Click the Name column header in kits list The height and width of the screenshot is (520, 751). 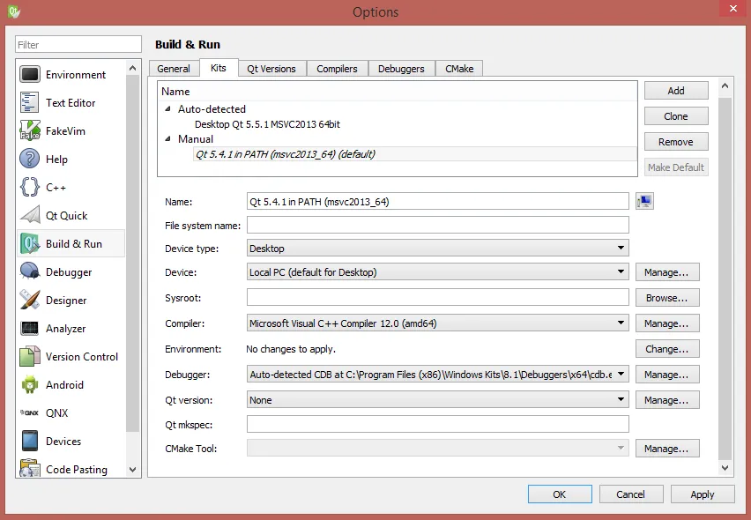click(x=397, y=92)
